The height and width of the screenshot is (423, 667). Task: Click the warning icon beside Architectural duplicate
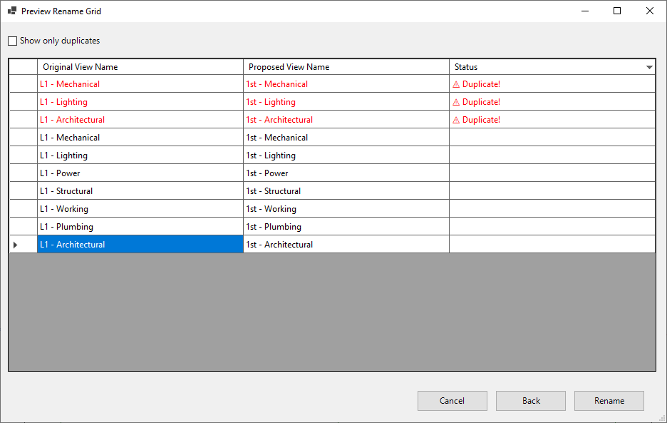point(457,120)
